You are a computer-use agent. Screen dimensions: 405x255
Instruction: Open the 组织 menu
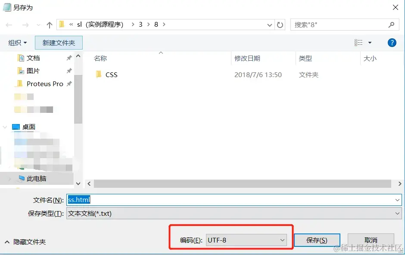point(17,43)
